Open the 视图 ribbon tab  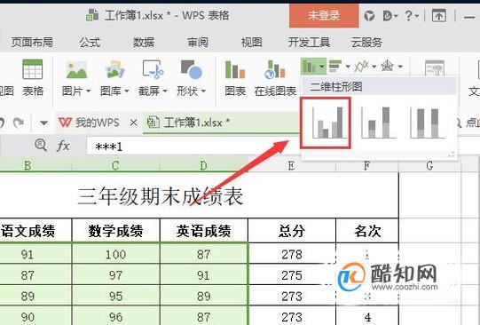click(252, 43)
